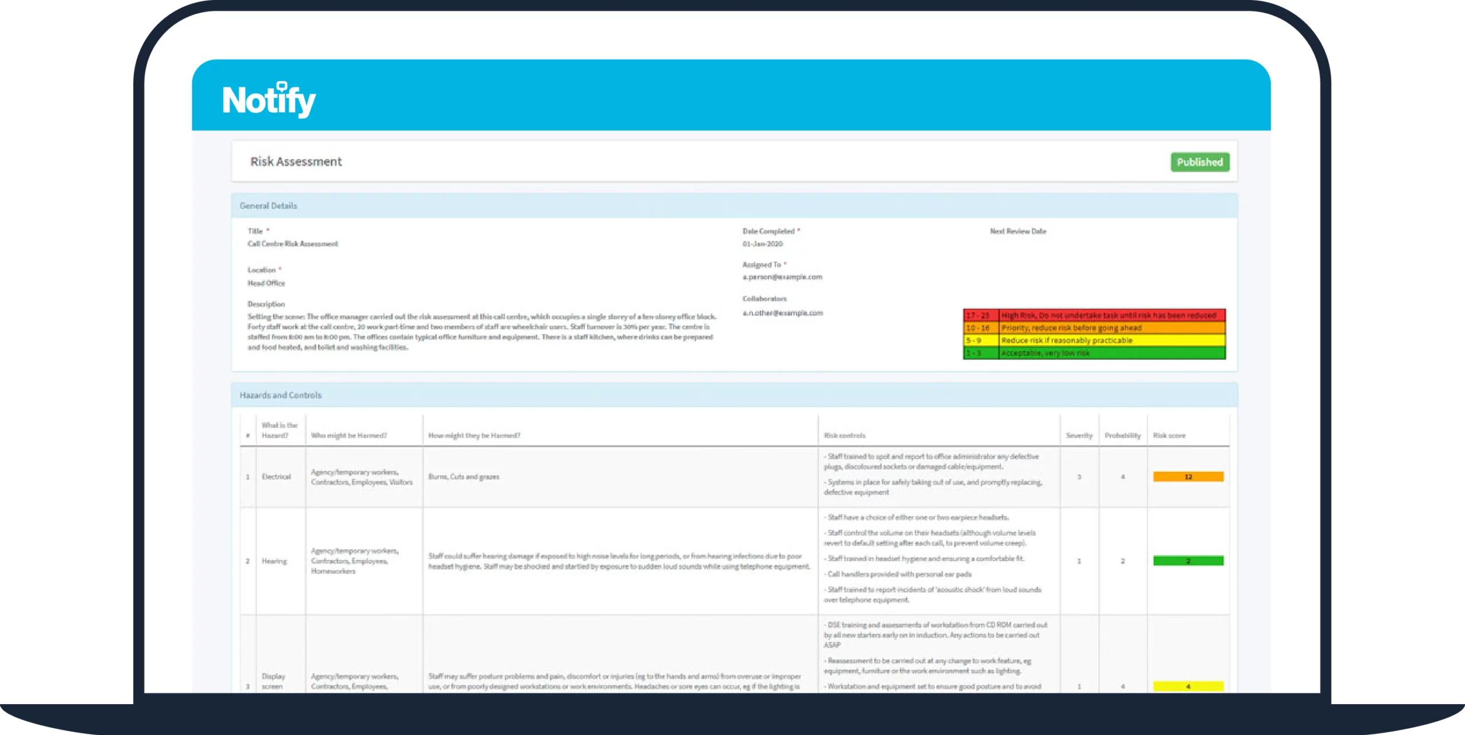Screen dimensions: 1465x735
Task: Click the Probability column header
Action: tap(1123, 435)
